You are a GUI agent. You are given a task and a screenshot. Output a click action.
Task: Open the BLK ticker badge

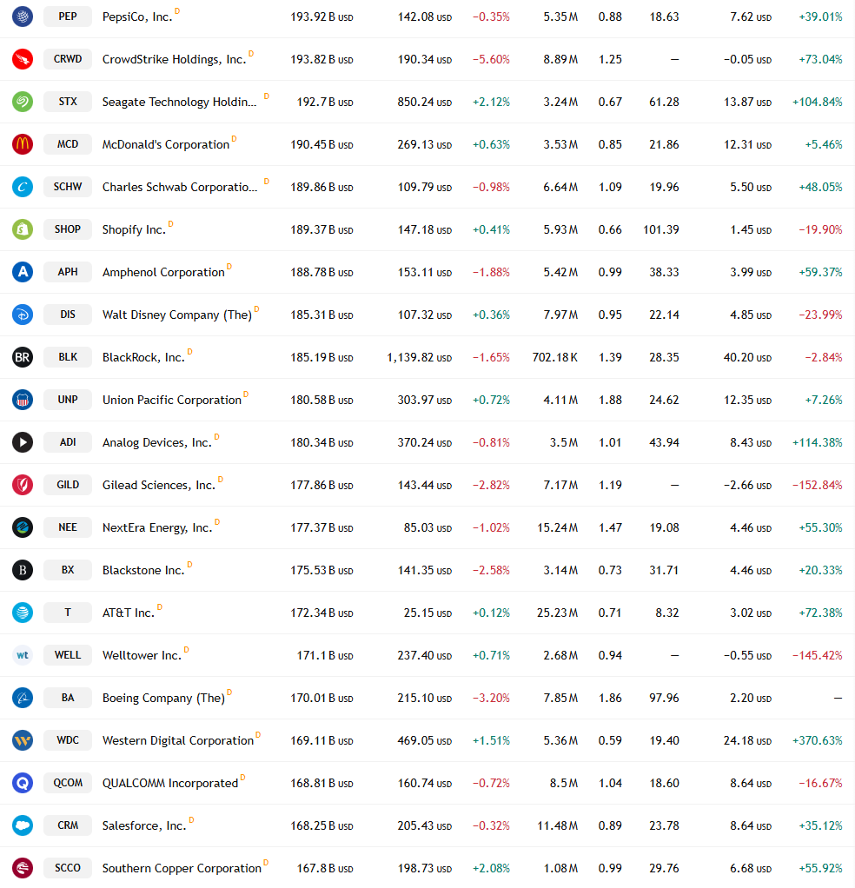tap(68, 357)
